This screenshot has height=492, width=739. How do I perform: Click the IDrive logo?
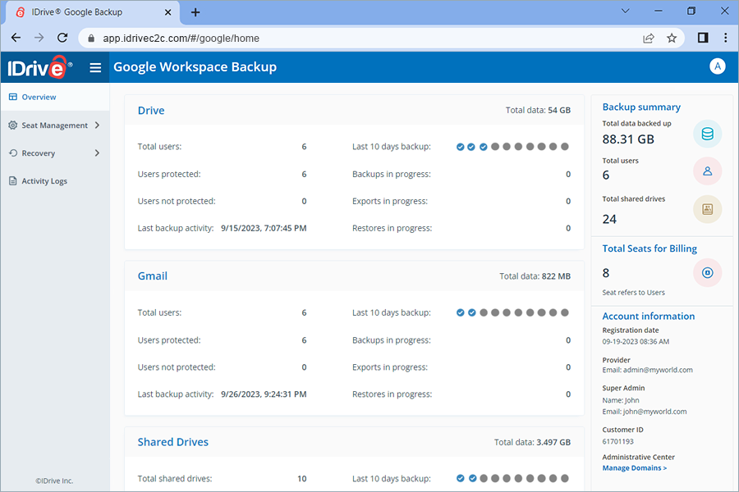[x=39, y=67]
